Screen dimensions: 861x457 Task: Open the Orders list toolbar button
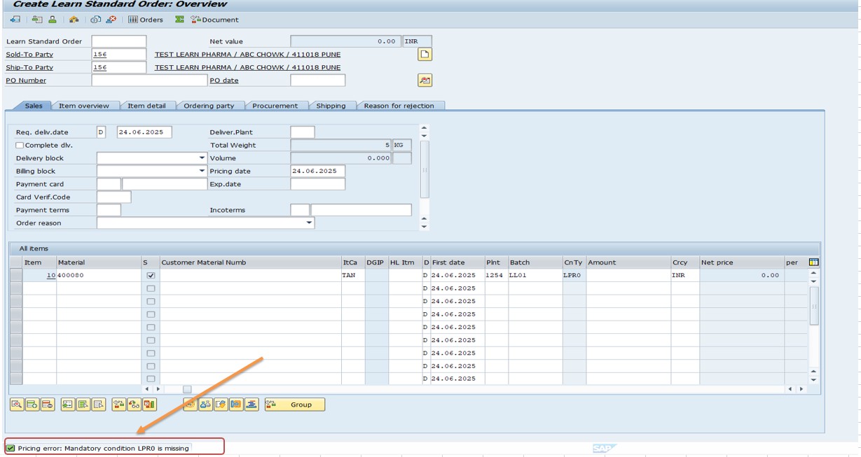pyautogui.click(x=146, y=20)
